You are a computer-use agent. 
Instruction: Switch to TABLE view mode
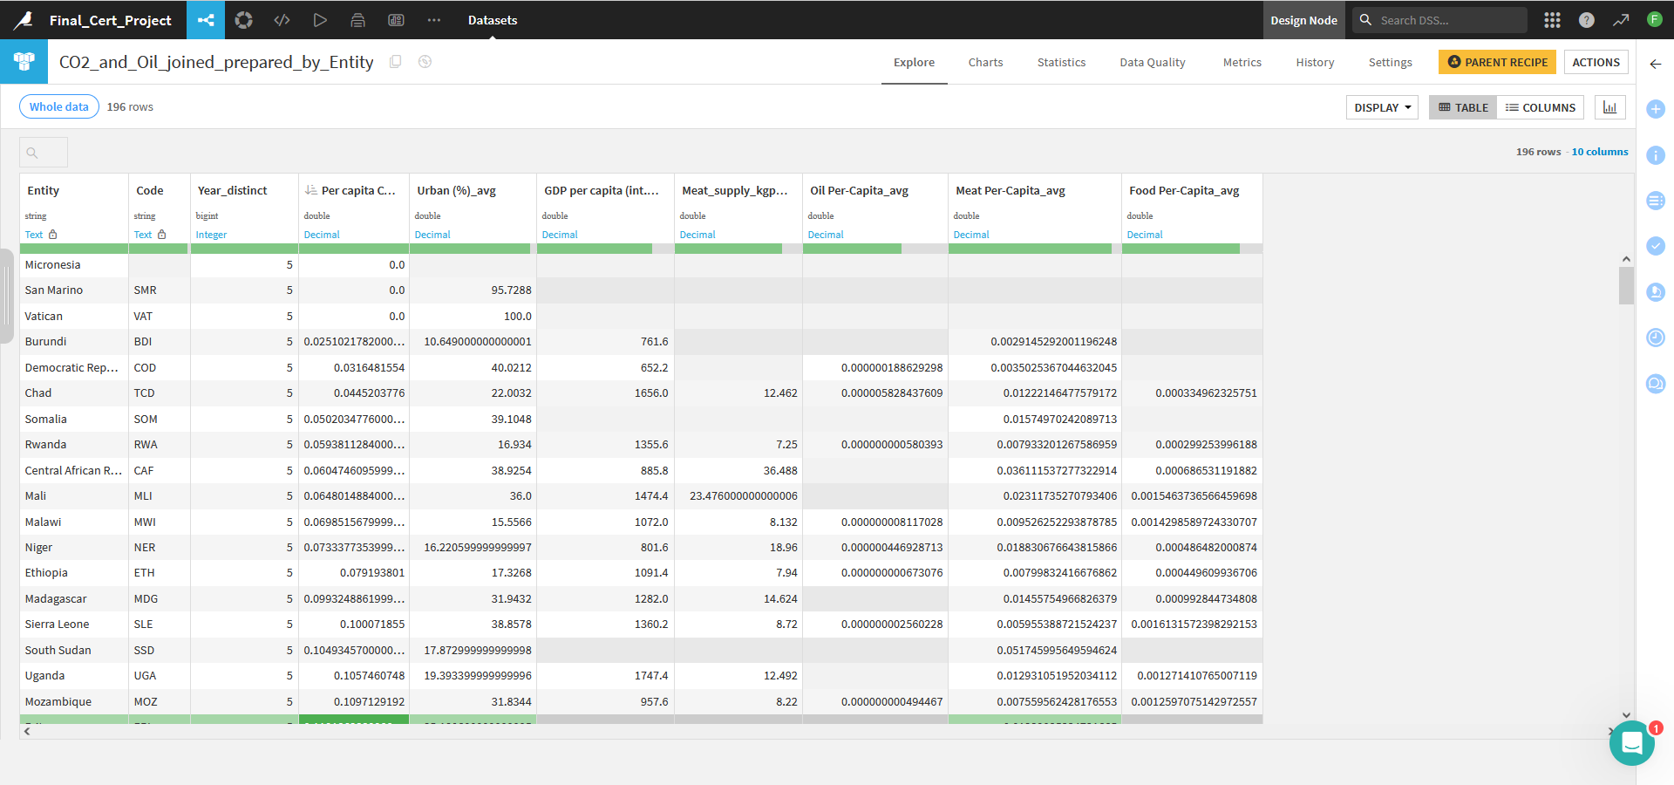tap(1463, 107)
